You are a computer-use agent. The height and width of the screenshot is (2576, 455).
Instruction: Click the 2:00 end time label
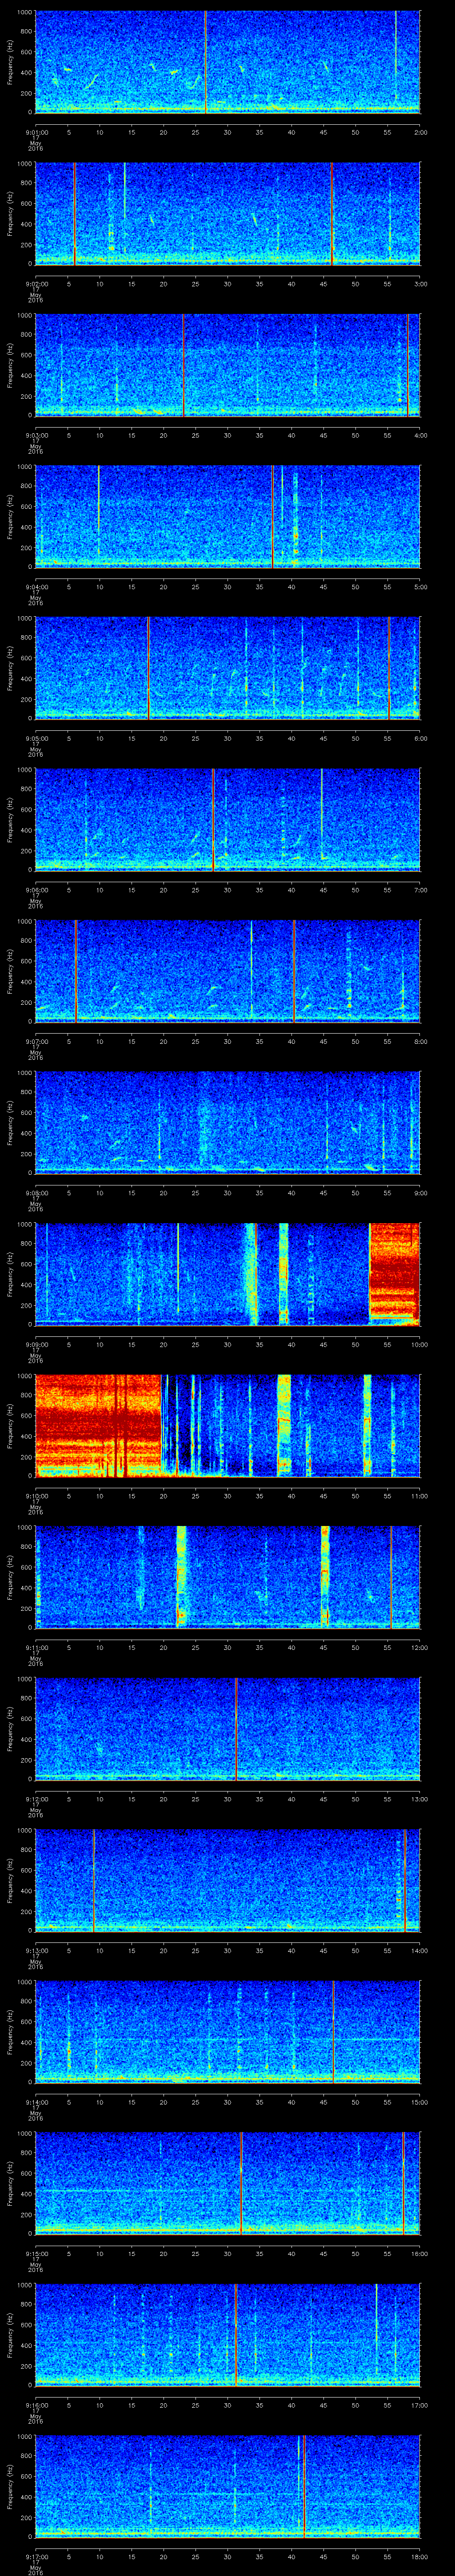coord(420,132)
